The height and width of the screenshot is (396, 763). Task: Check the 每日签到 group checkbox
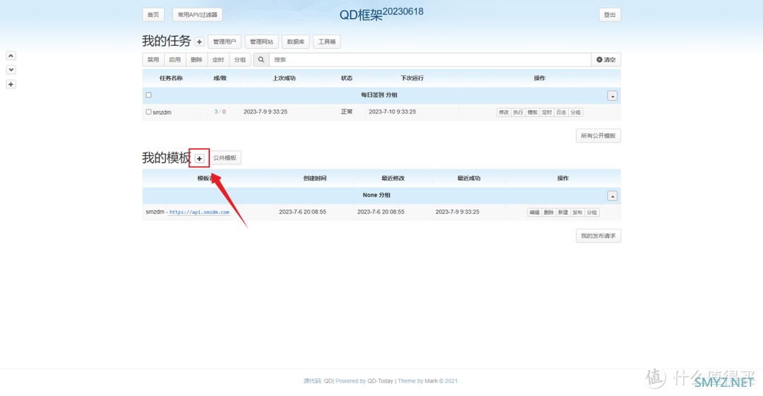tap(149, 95)
